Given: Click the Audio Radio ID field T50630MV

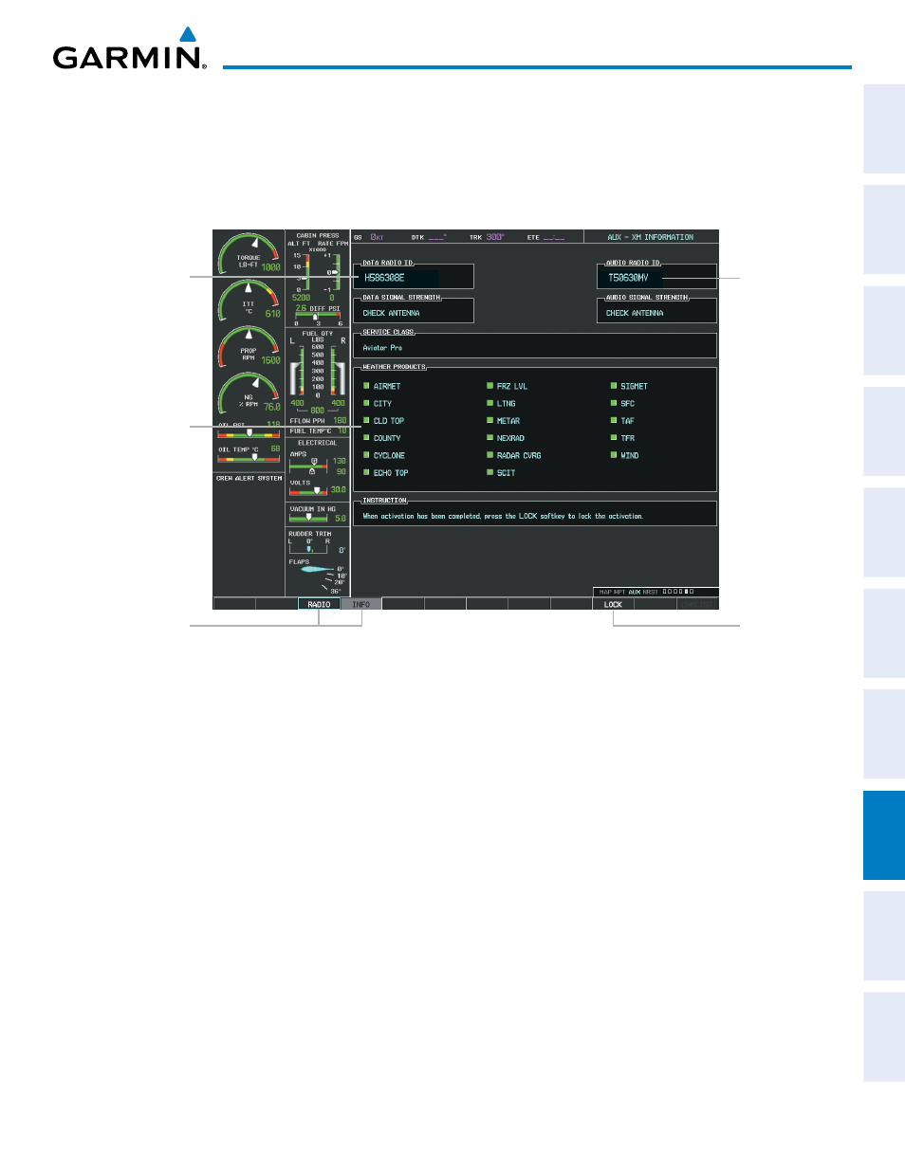Looking at the screenshot, I should tap(656, 278).
